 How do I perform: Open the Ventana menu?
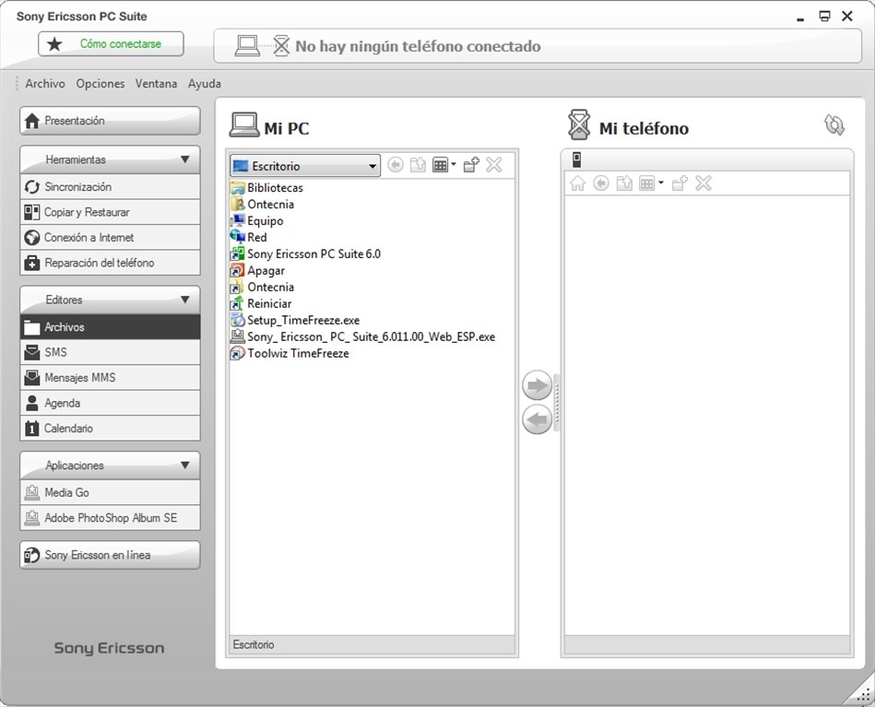coord(156,84)
